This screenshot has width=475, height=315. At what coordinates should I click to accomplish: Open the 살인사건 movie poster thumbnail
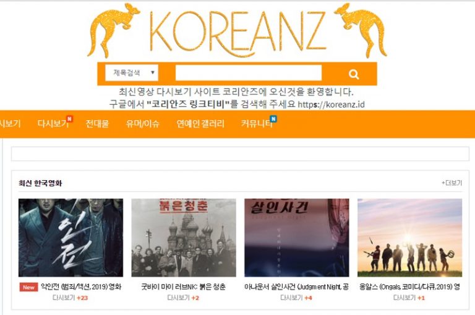(x=297, y=238)
